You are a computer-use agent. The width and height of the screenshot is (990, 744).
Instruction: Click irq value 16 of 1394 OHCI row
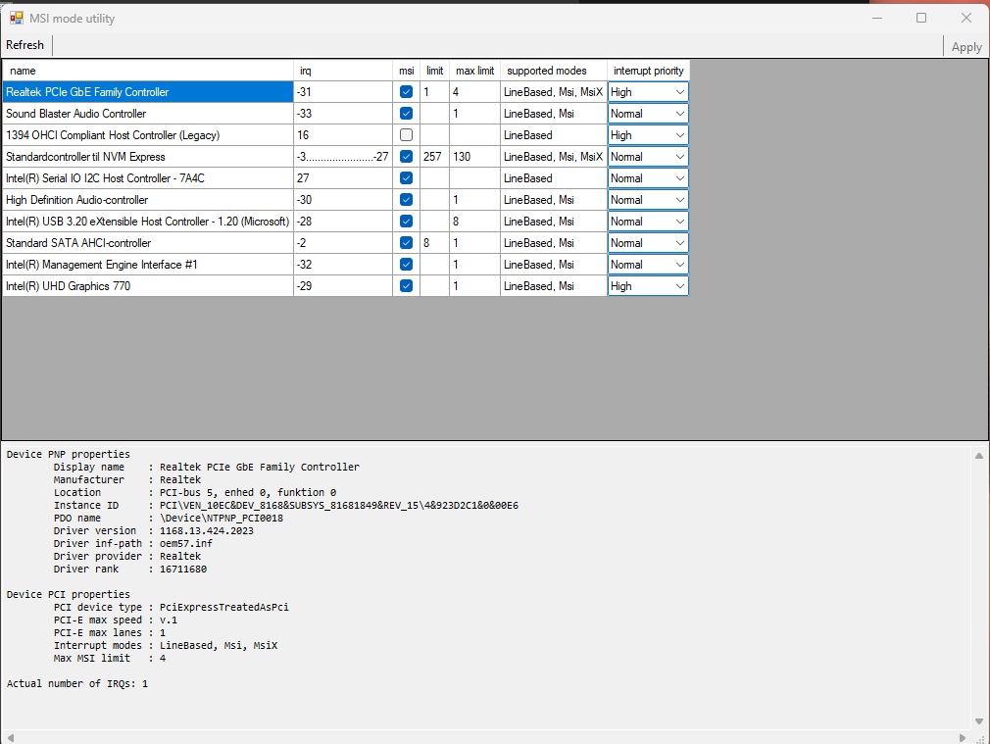click(x=343, y=135)
